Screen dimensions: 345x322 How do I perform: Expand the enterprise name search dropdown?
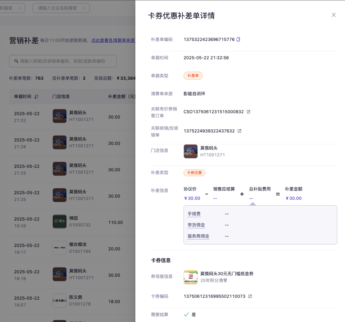[x=84, y=8]
